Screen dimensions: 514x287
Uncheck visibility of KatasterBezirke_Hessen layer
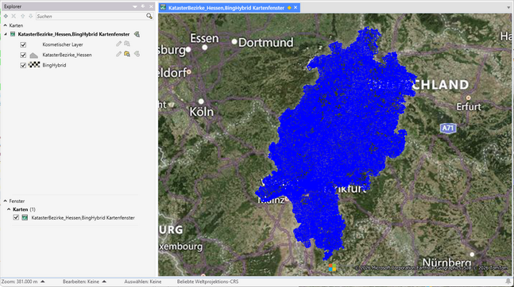[23, 55]
